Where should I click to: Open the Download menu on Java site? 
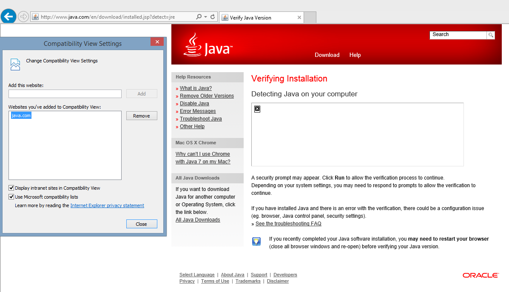pos(327,55)
